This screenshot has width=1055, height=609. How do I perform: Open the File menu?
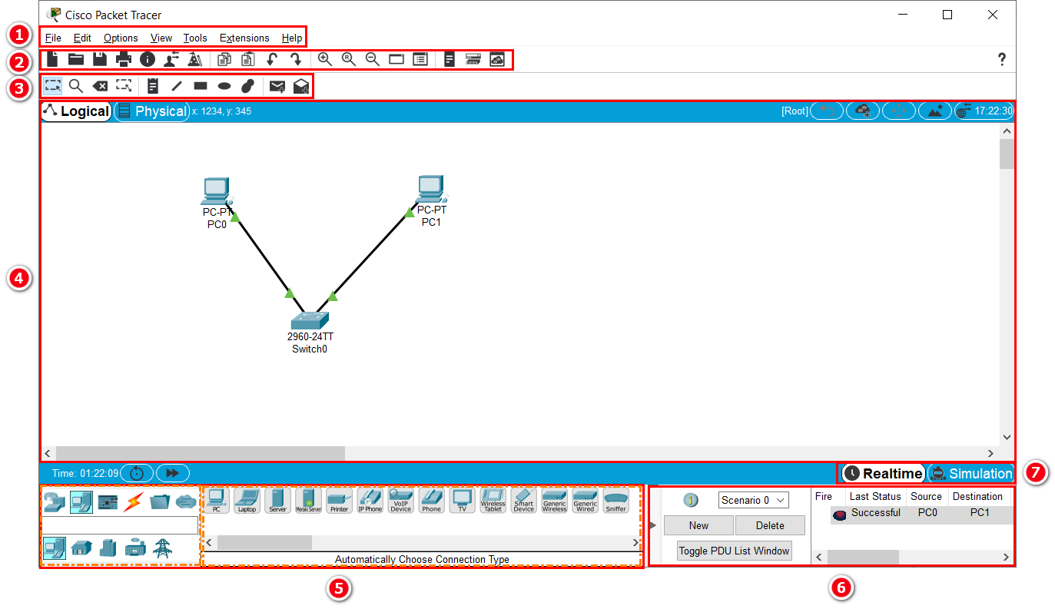point(53,38)
